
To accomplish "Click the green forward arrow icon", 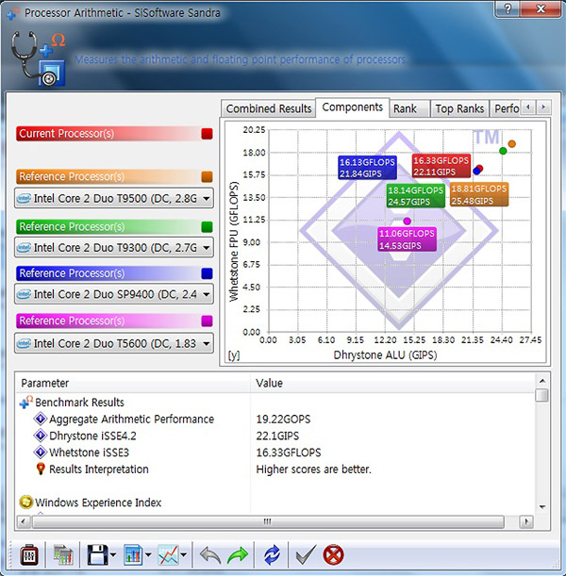I will pos(238,555).
